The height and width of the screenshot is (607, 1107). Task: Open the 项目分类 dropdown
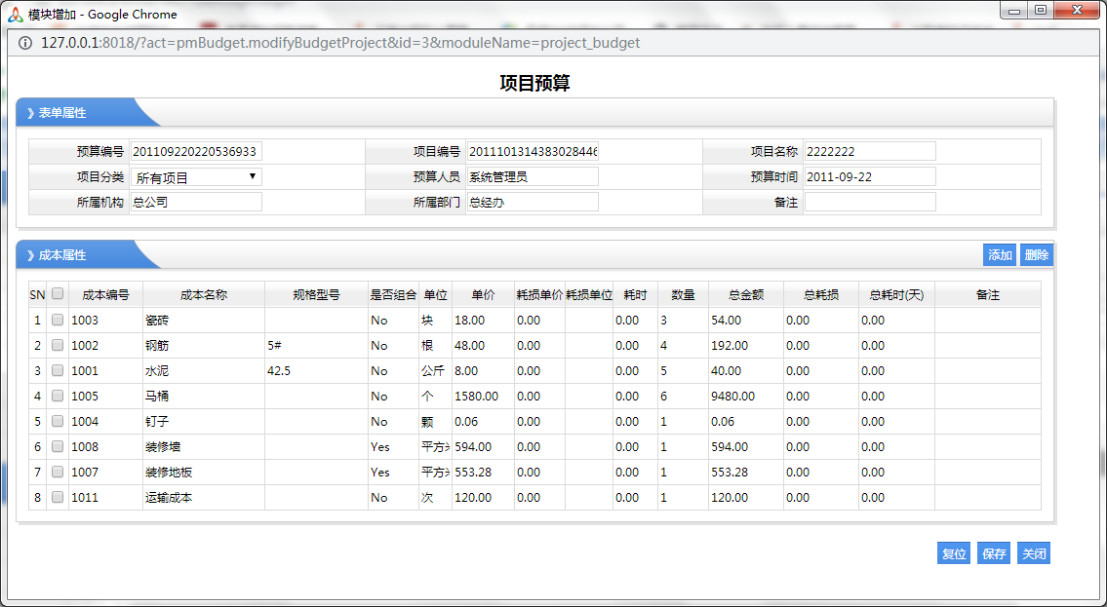coord(196,177)
